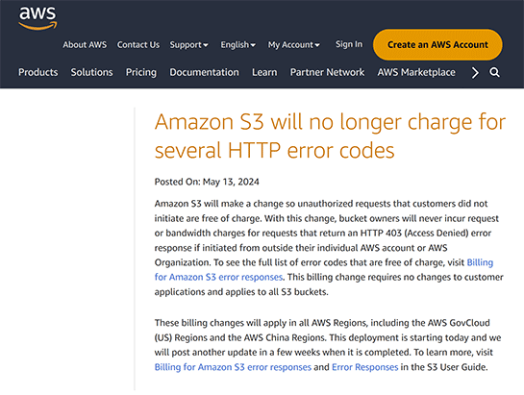Open the Documentation menu item
Image resolution: width=524 pixels, height=395 pixels.
pos(204,72)
